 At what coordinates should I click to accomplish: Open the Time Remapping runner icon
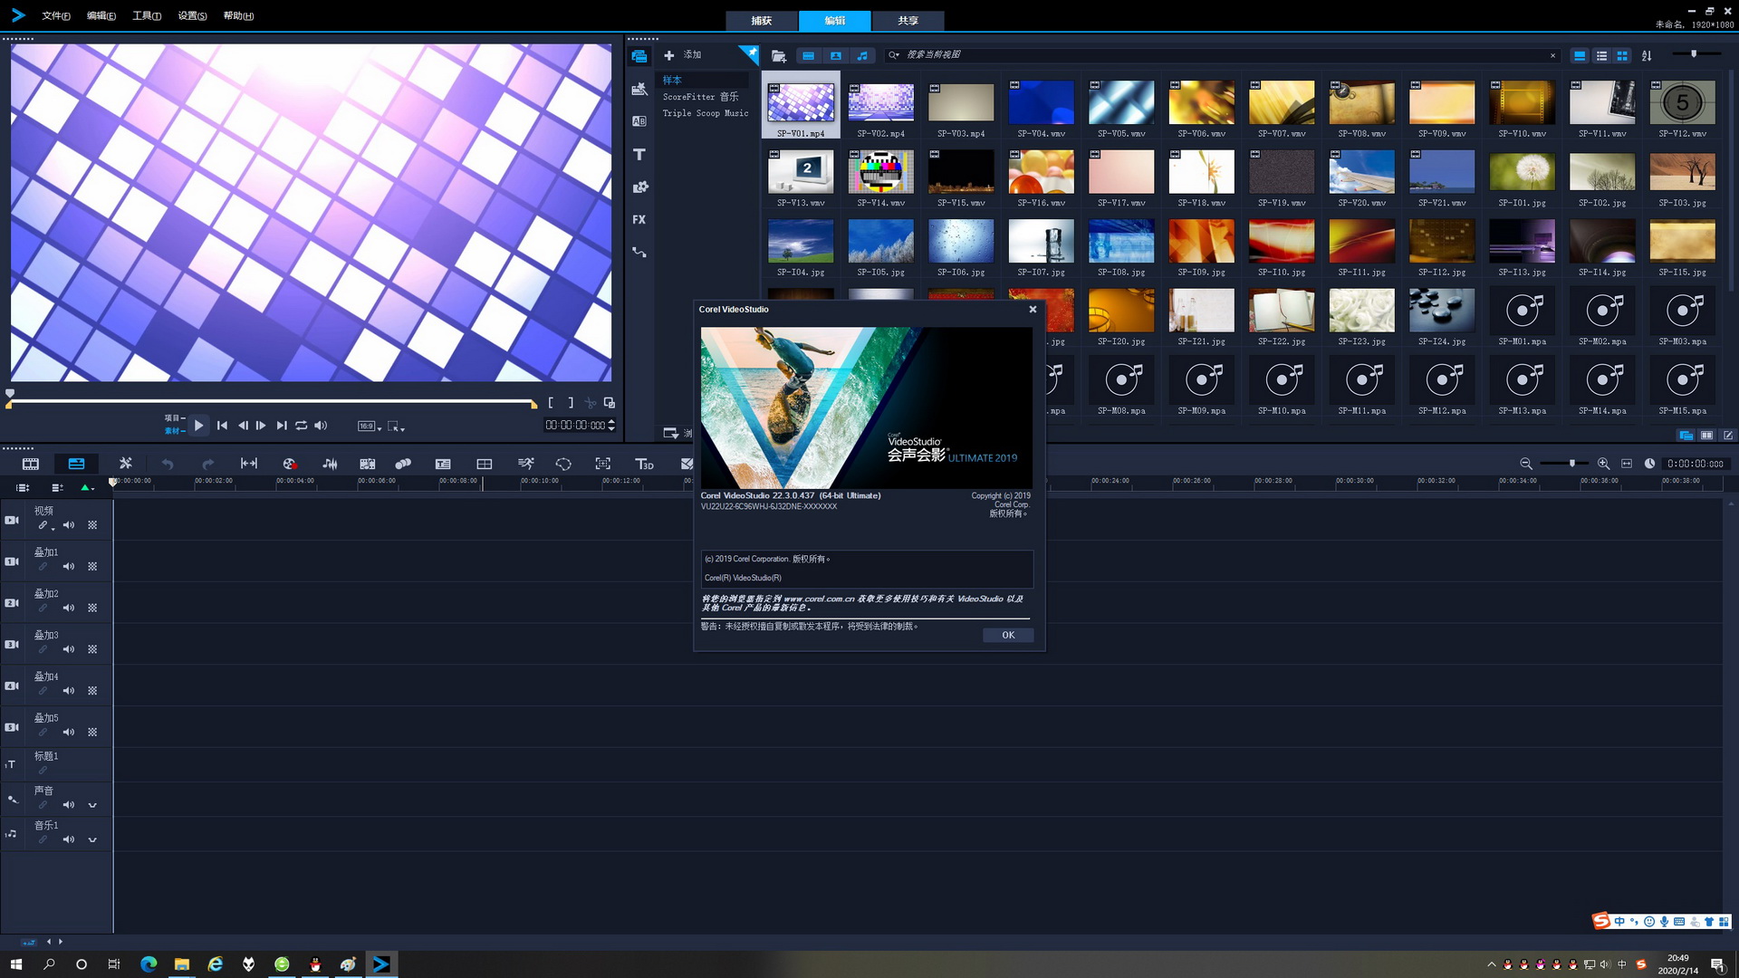525,464
